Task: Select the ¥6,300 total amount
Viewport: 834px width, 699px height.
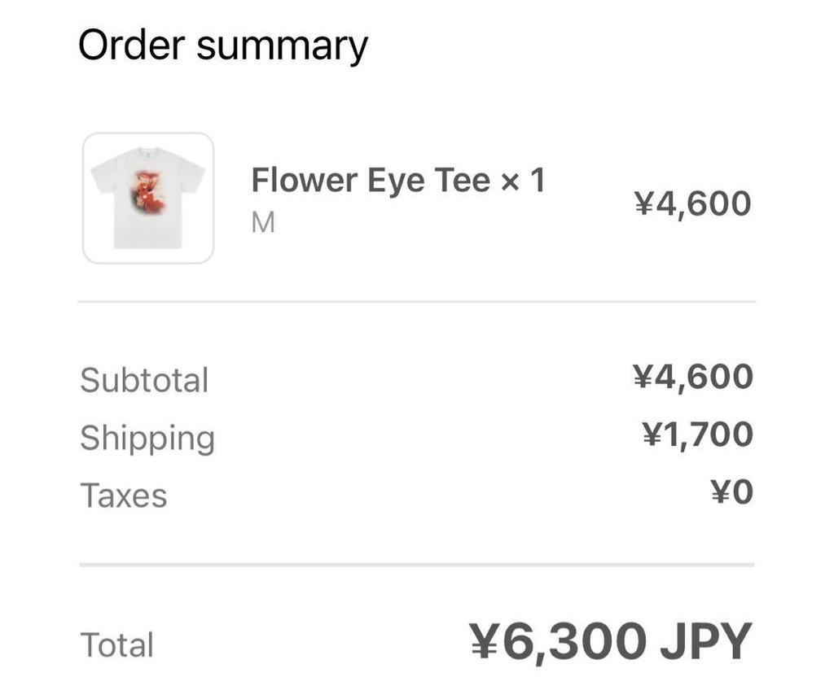Action: point(558,643)
